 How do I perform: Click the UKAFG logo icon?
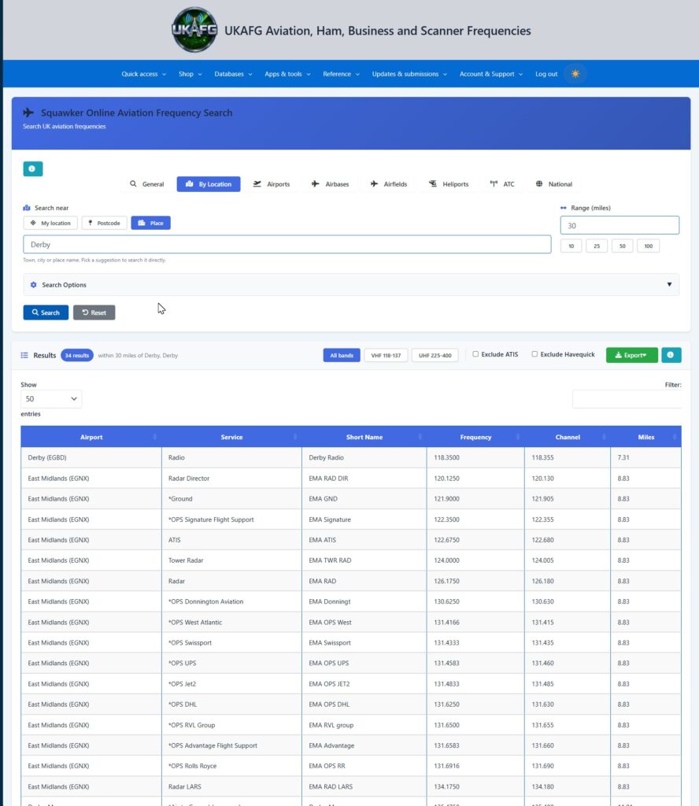(194, 30)
